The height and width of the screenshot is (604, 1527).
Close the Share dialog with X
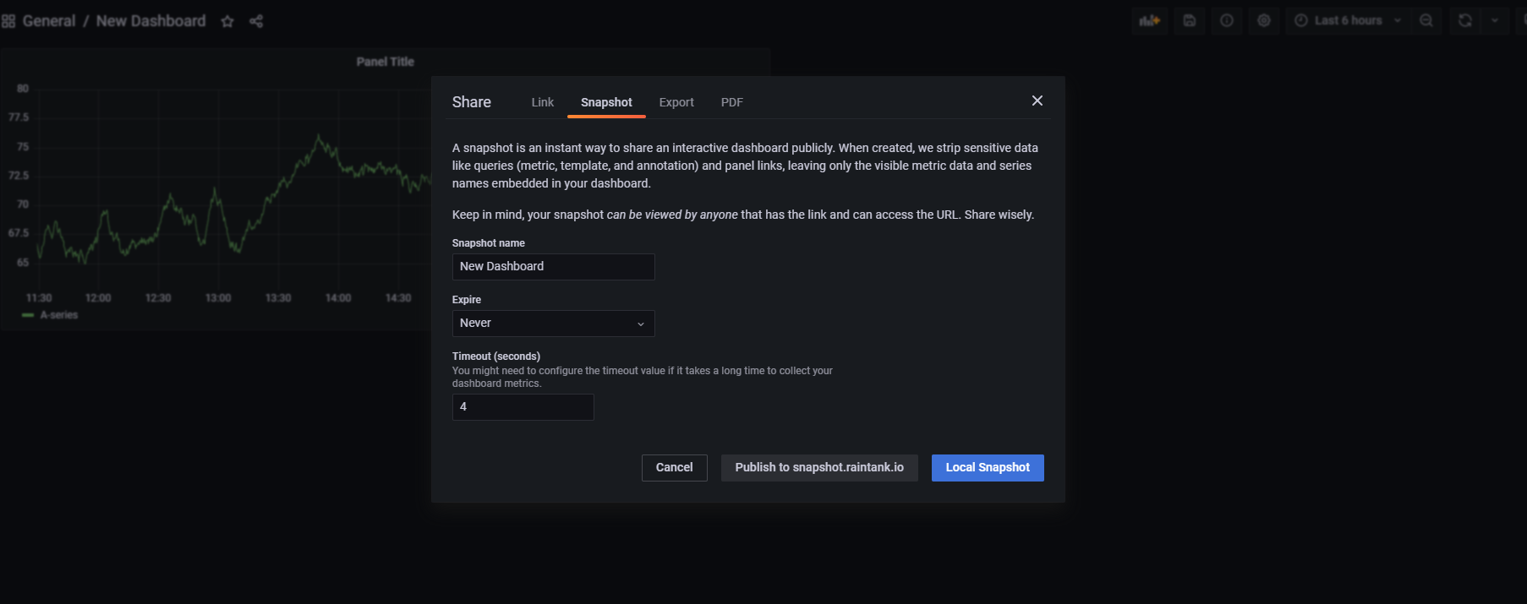(x=1037, y=101)
